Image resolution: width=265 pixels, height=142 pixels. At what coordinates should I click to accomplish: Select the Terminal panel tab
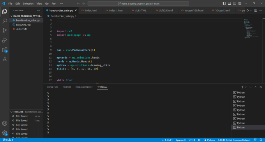tap(102, 87)
